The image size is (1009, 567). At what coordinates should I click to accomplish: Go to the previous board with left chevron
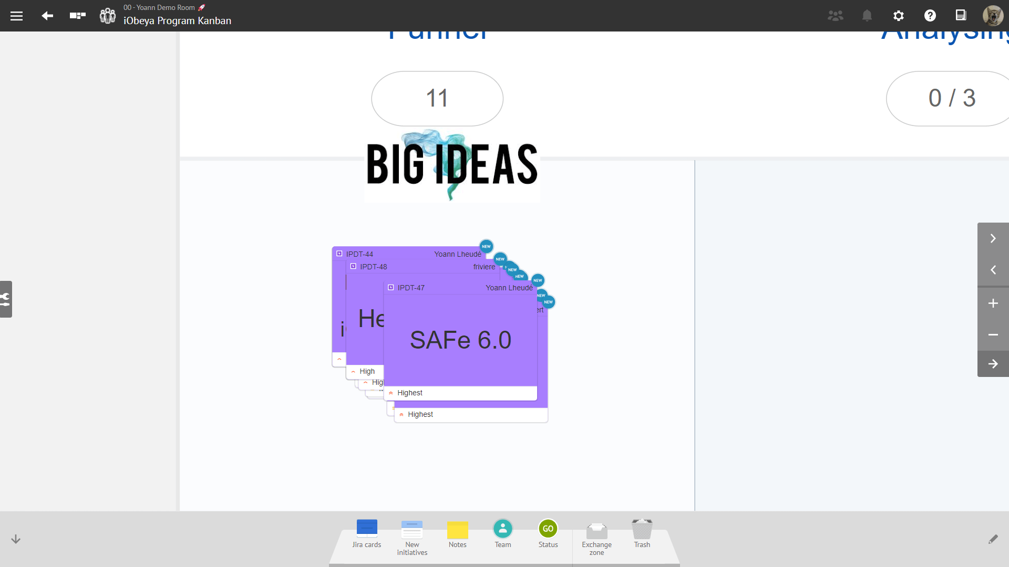coord(993,270)
